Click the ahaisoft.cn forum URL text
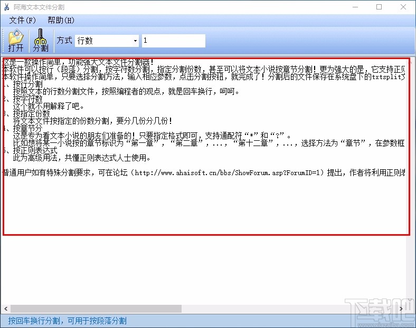Viewport: 416px width, 328px height. 228,173
